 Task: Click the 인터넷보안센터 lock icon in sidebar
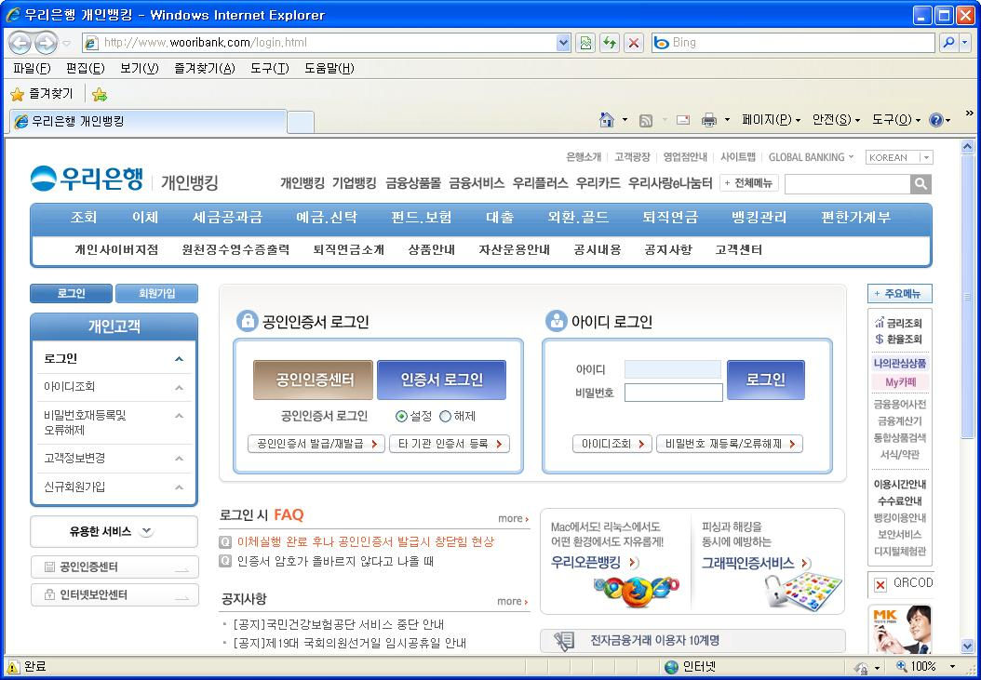point(49,595)
